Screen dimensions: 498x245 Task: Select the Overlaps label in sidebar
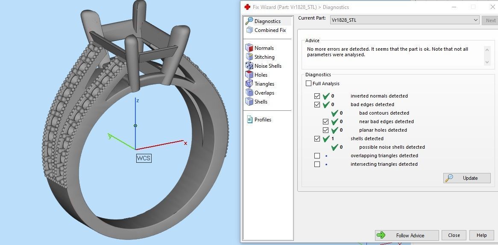click(264, 93)
